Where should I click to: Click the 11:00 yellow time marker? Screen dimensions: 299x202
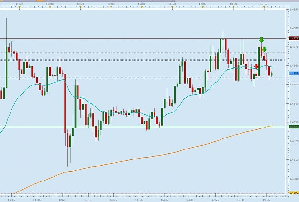19,7
